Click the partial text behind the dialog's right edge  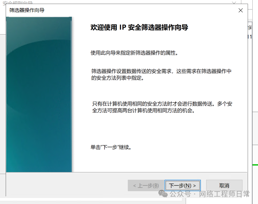pos(250,32)
